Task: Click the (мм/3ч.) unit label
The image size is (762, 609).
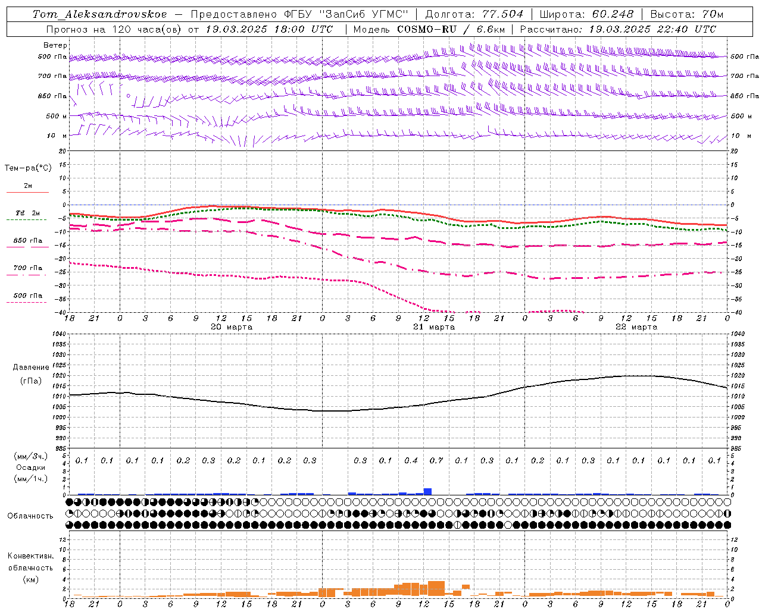Action: pyautogui.click(x=31, y=456)
